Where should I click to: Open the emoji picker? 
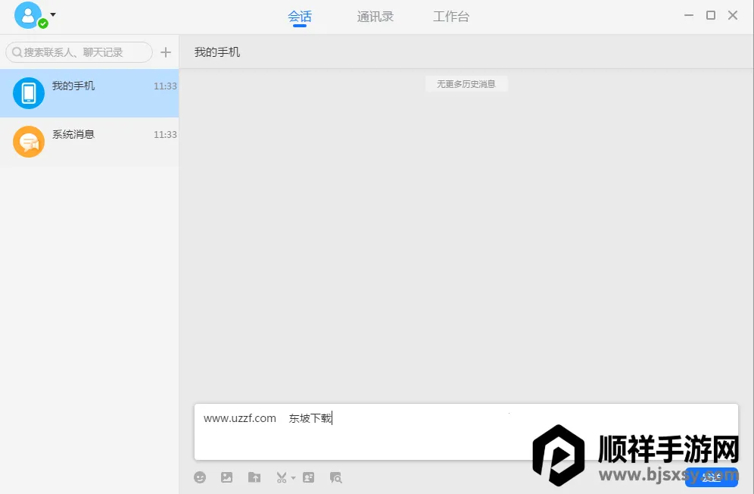(200, 477)
